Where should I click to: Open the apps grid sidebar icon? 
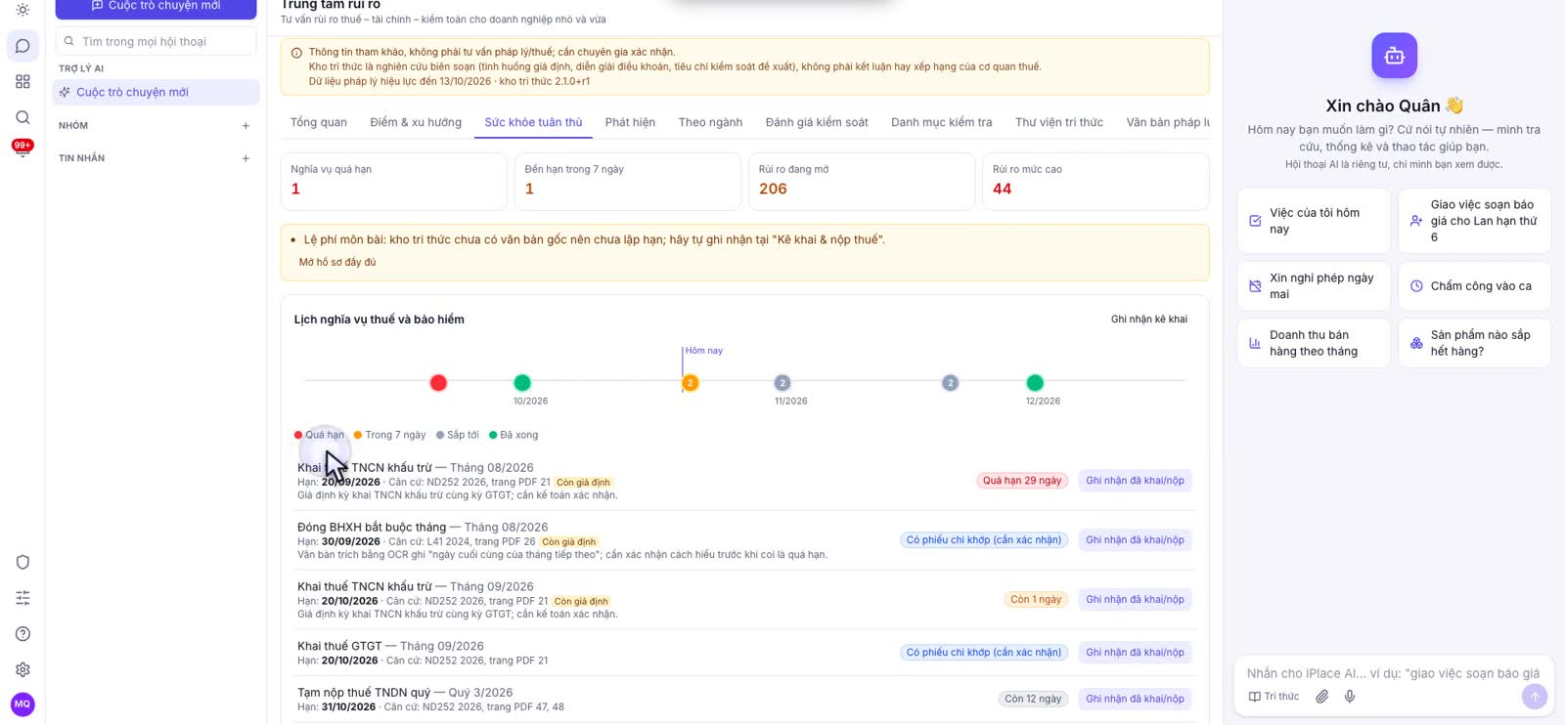tap(22, 82)
